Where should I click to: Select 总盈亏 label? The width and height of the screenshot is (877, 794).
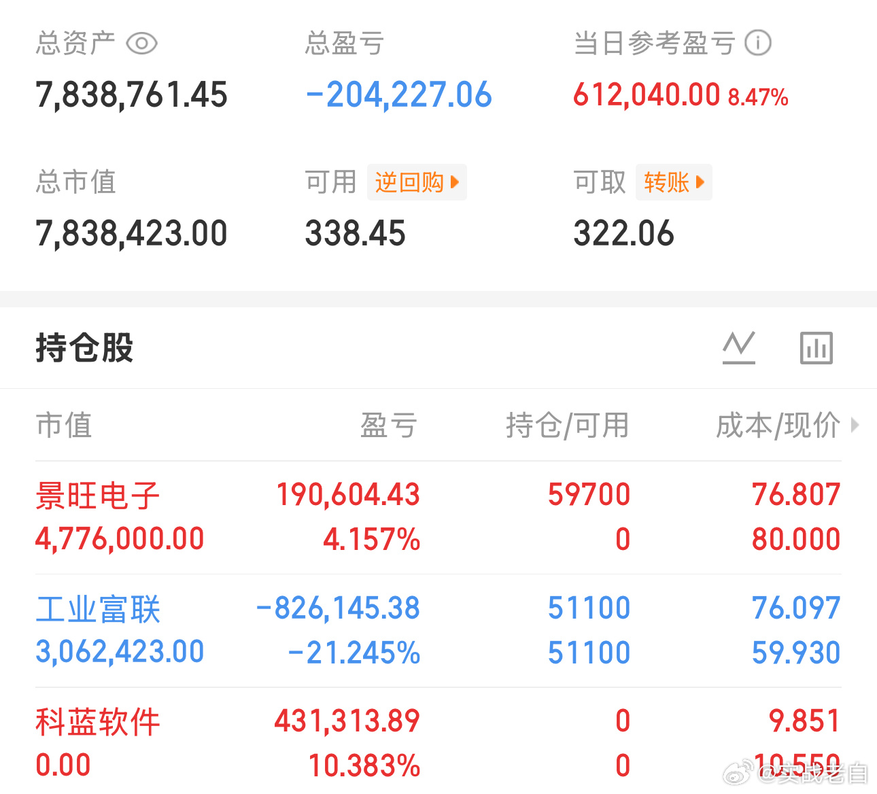(345, 44)
